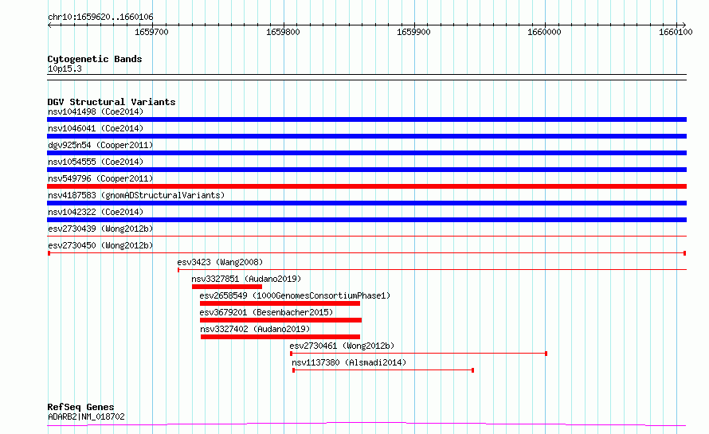This screenshot has height=434, width=709.
Task: Select the esv2730450 (Wong2012b) label
Action: tap(100, 245)
